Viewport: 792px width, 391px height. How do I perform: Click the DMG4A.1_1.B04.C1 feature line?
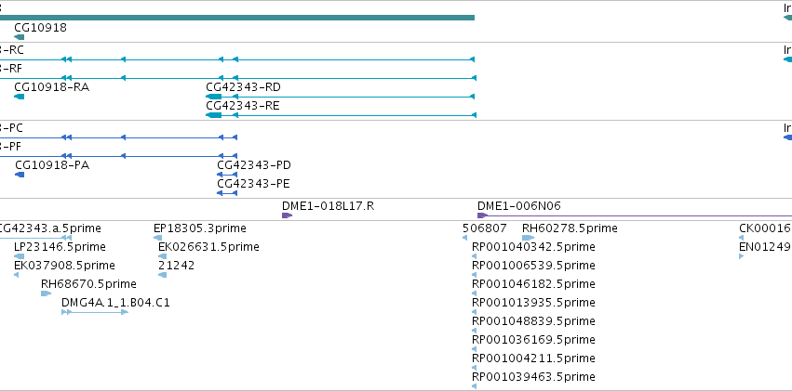(x=94, y=312)
